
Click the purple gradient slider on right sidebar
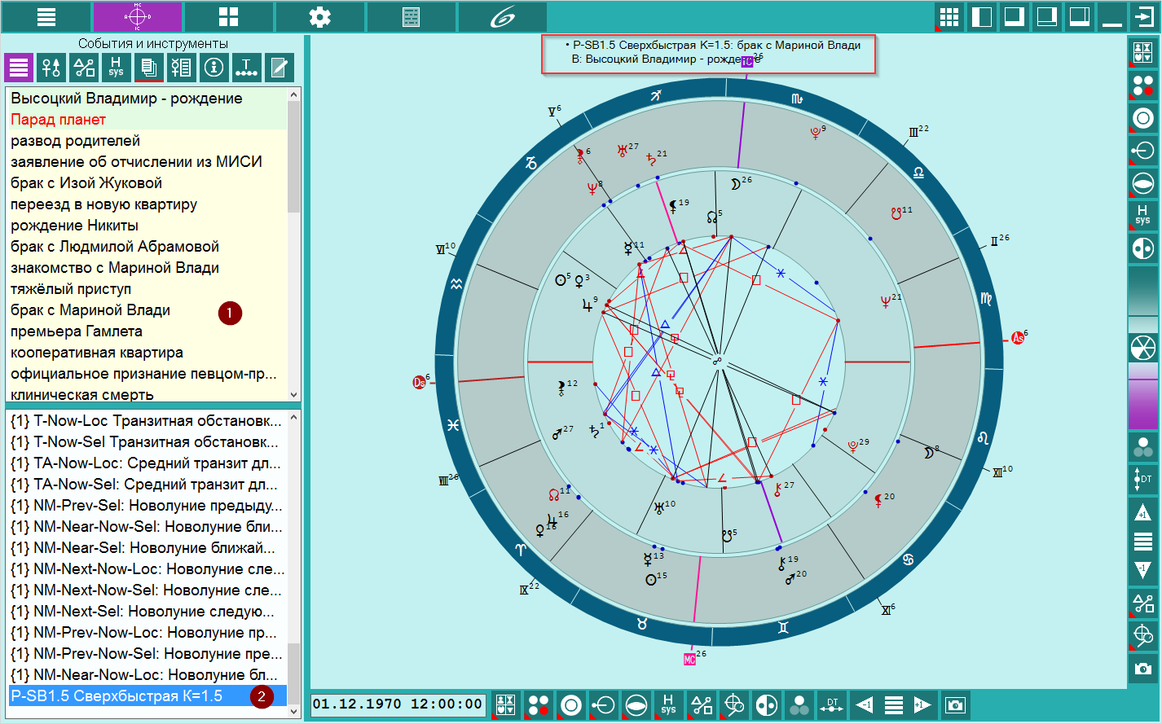click(1142, 397)
